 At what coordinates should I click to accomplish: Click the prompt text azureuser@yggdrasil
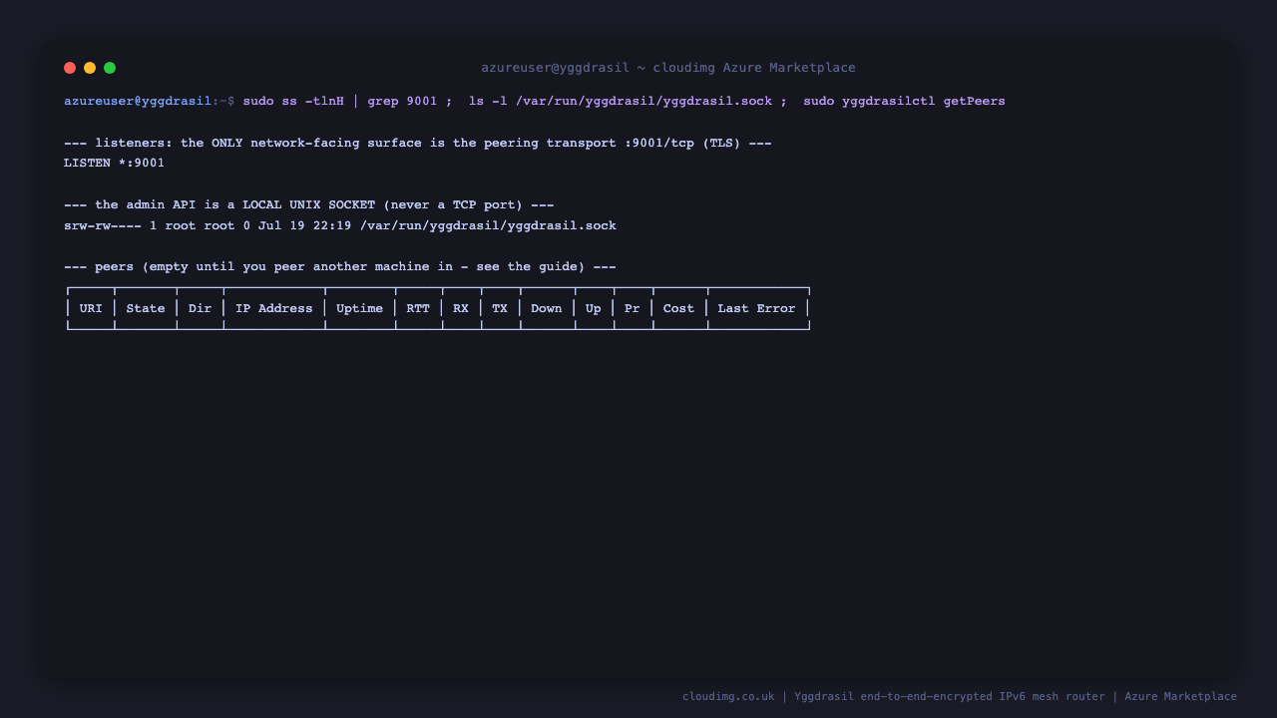138,101
